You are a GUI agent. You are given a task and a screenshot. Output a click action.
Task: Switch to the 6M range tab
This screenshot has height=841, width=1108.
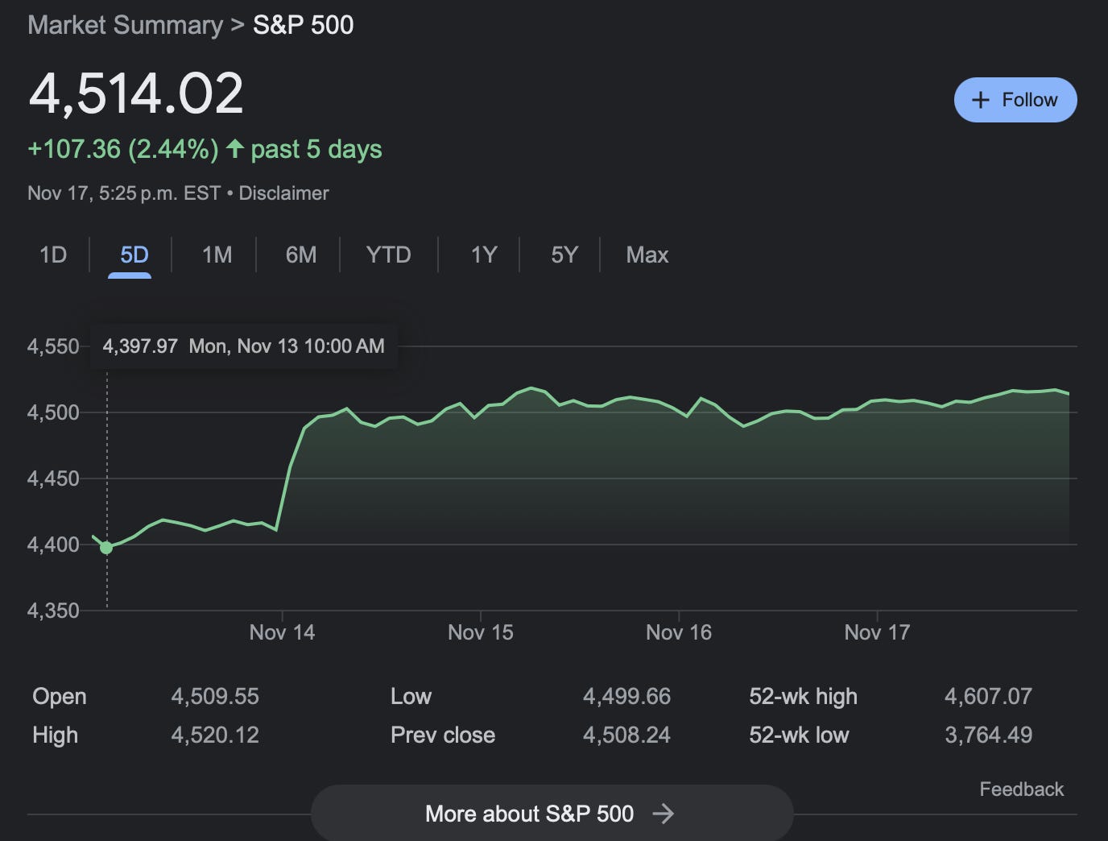(301, 255)
